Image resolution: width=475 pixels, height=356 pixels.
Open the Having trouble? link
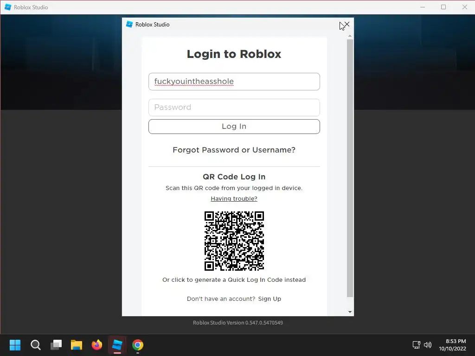234,198
